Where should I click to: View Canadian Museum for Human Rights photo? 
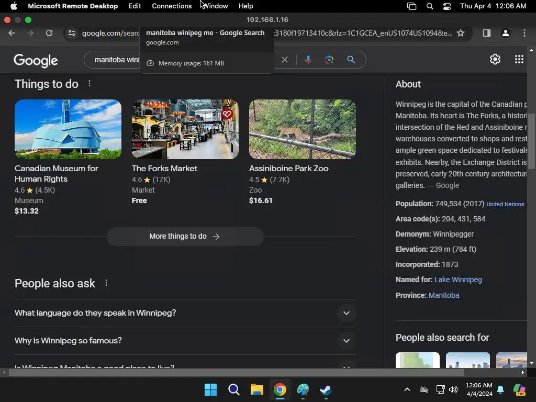pyautogui.click(x=68, y=129)
